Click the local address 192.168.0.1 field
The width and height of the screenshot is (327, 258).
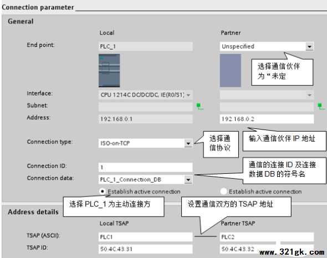[145, 119]
